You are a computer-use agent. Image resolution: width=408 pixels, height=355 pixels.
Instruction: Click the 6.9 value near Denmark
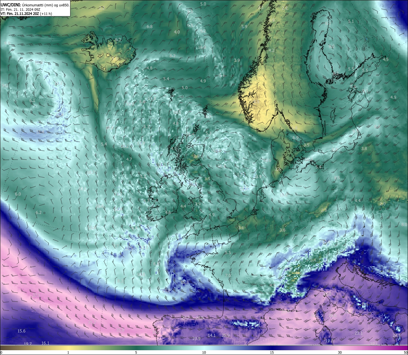[x=295, y=138]
